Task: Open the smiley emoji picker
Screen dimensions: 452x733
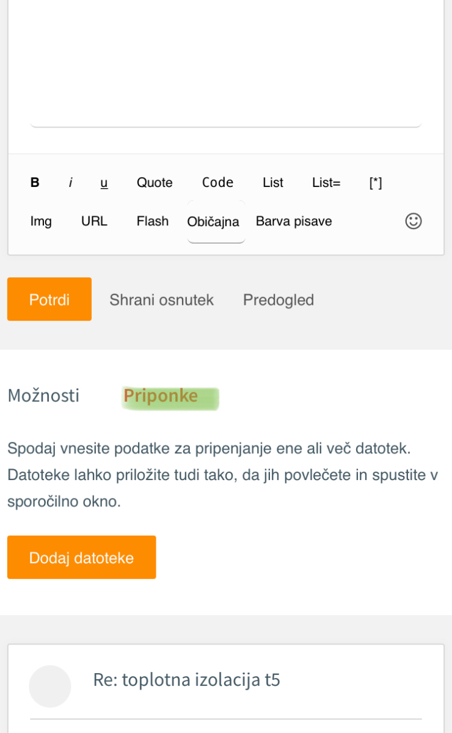Action: click(x=414, y=221)
